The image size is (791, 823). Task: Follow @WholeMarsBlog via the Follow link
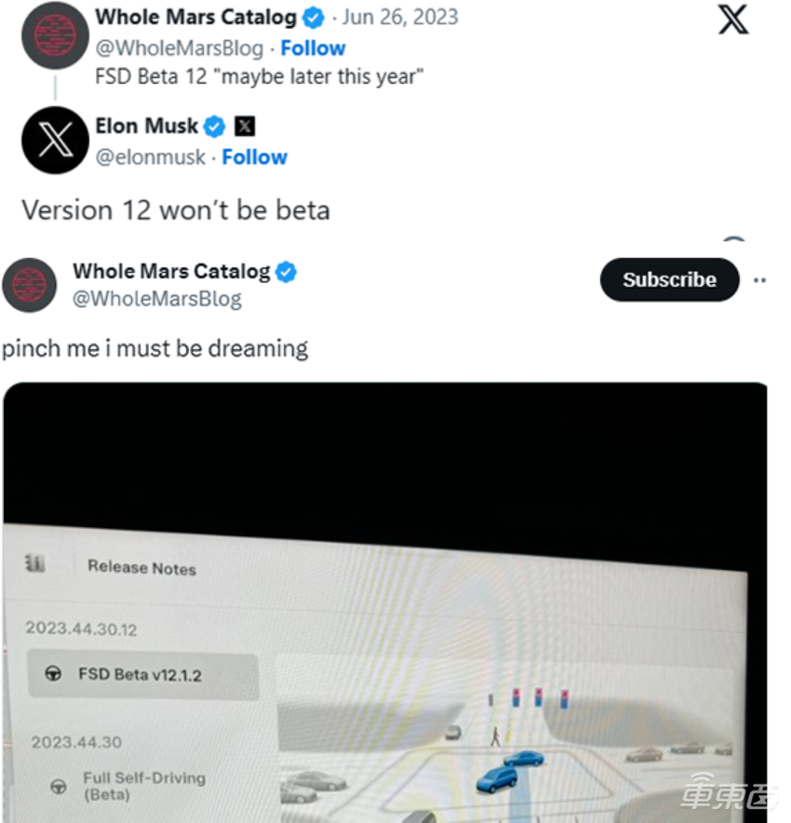pyautogui.click(x=313, y=48)
